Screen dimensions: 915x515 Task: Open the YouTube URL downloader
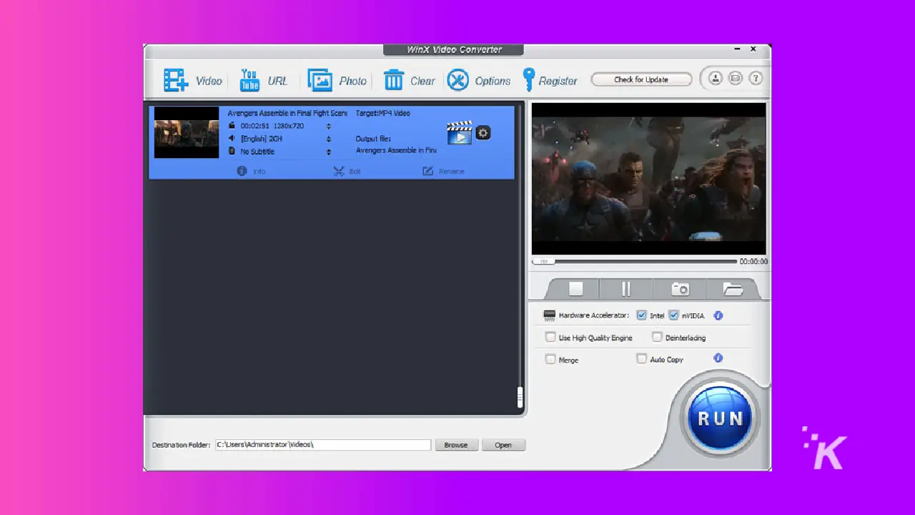click(x=264, y=80)
